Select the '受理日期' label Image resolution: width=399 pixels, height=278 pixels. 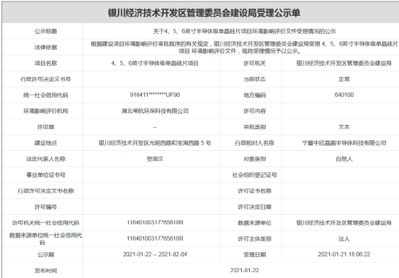[x=255, y=254]
